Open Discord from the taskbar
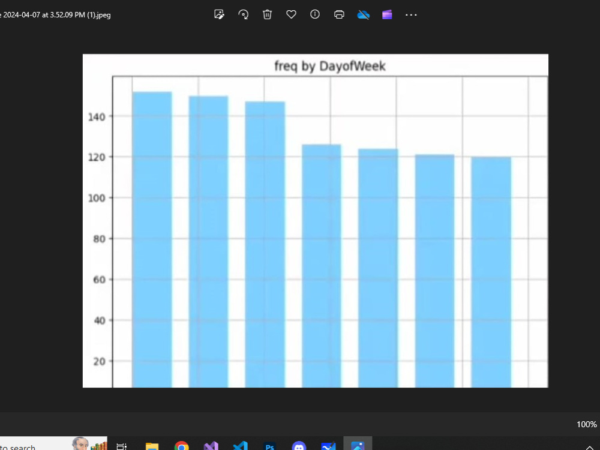 point(299,446)
